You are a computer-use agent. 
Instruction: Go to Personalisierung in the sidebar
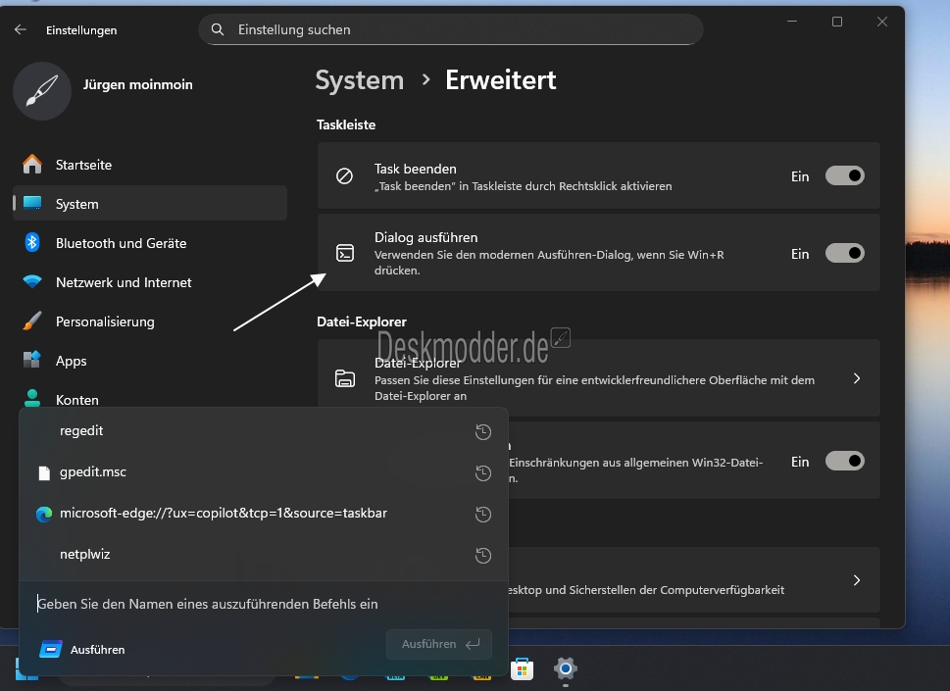point(105,321)
